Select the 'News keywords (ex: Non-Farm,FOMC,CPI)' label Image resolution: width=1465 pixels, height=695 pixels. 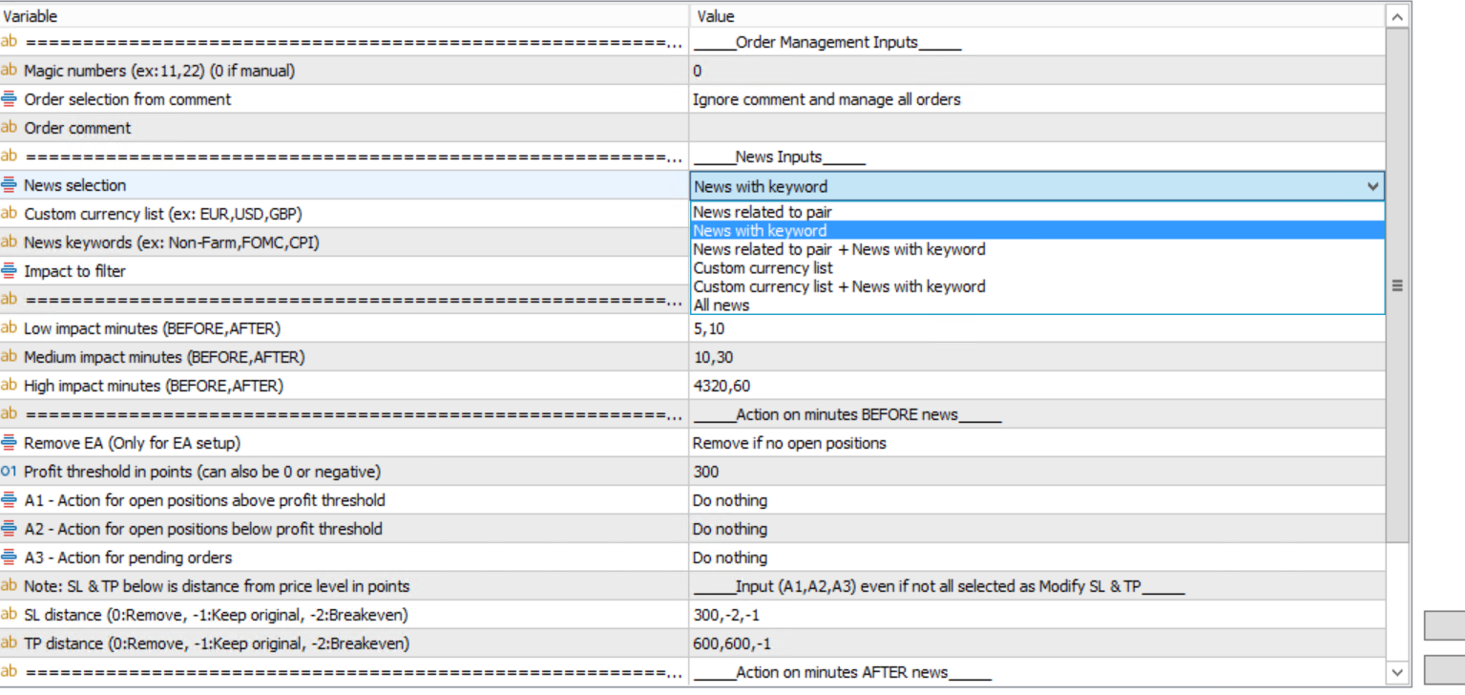click(x=172, y=242)
